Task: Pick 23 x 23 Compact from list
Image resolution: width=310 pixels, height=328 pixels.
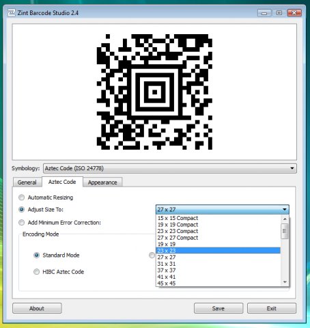Action: click(x=219, y=231)
